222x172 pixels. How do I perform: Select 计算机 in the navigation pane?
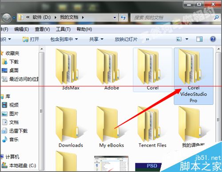[10, 156]
